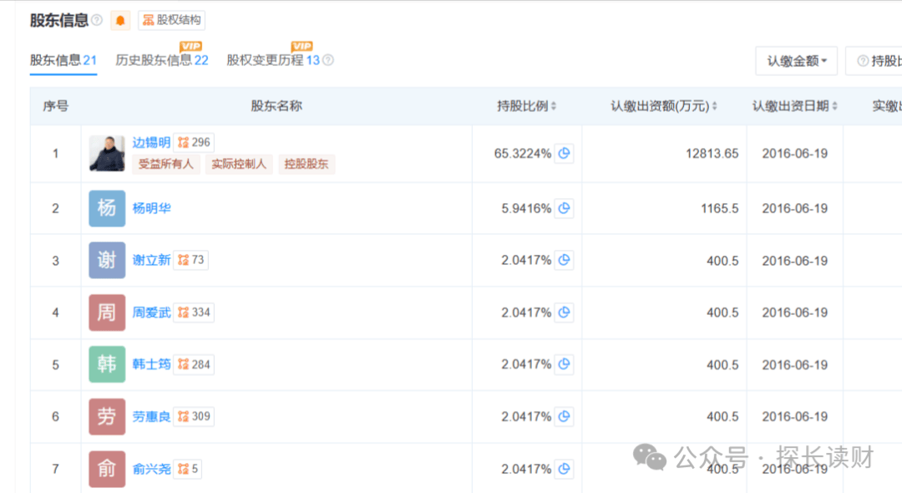Click the help icon next to 股权变更历程
Viewport: 902px width, 493px height.
328,60
